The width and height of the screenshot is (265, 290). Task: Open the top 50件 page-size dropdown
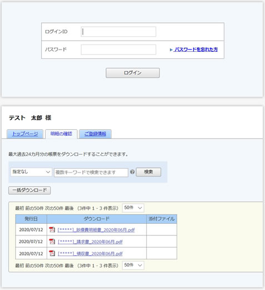(x=133, y=208)
